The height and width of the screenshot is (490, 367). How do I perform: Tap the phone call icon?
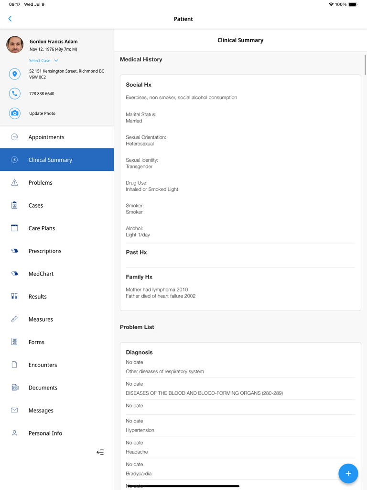(15, 94)
